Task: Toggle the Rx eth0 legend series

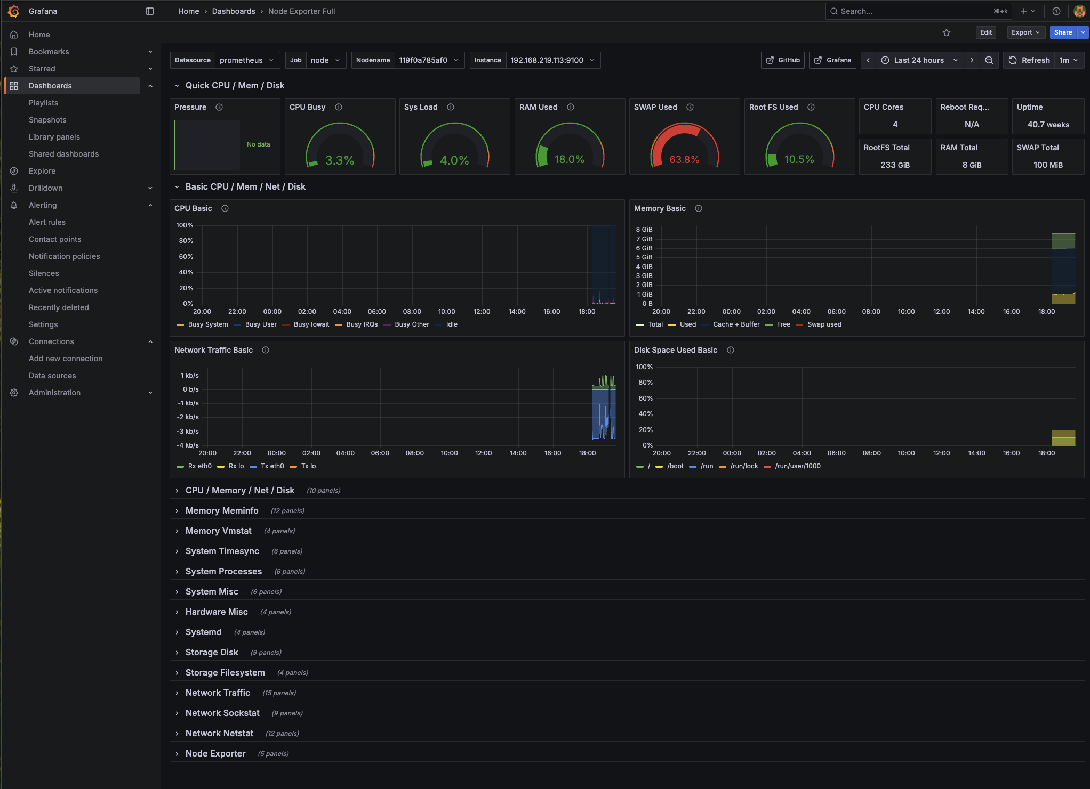Action: (199, 466)
